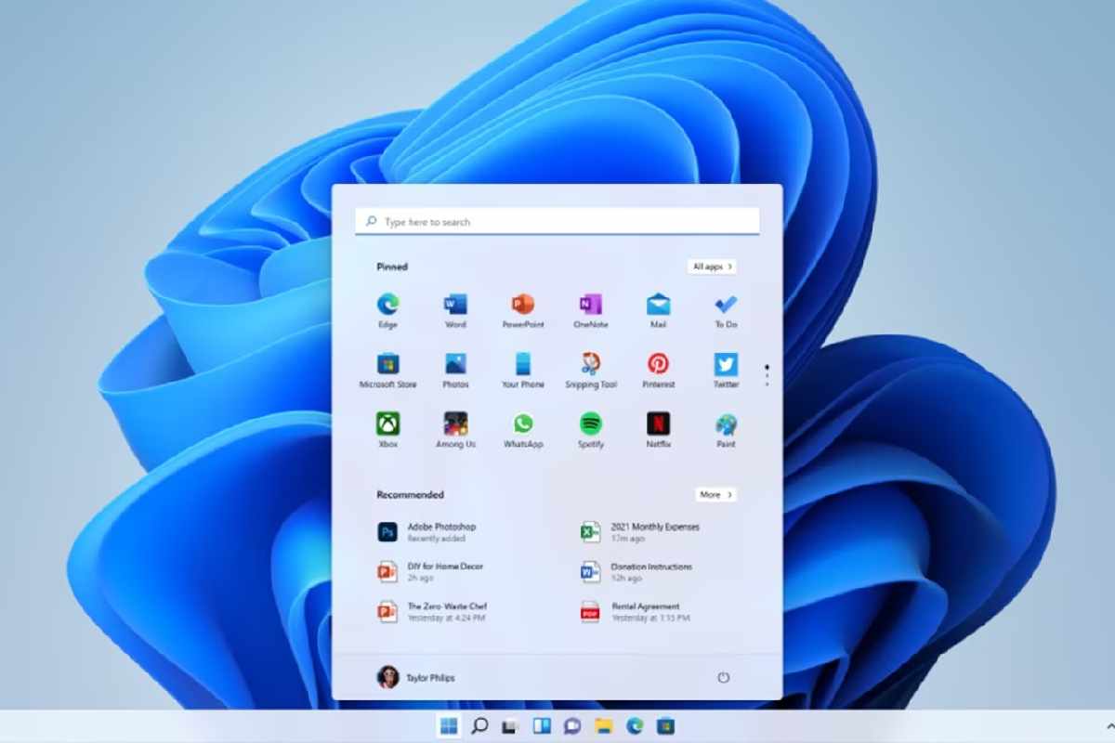Click the 'Type here to search' box
The image size is (1115, 743).
(x=557, y=222)
